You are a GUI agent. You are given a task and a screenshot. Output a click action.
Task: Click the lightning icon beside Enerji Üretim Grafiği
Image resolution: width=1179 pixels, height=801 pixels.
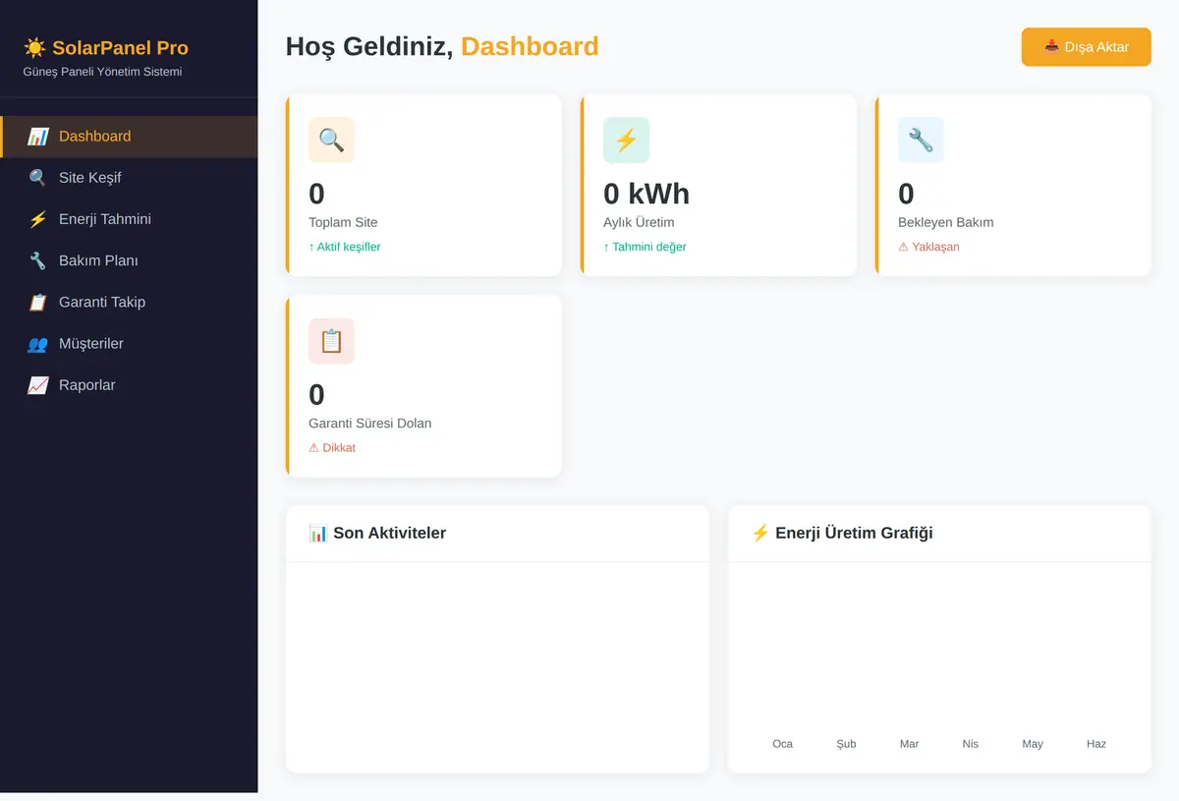[760, 533]
